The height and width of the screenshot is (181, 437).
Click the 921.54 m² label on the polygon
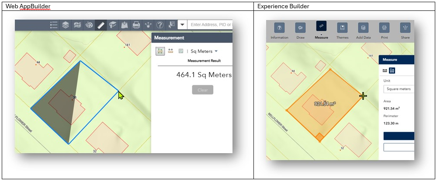pos(325,104)
